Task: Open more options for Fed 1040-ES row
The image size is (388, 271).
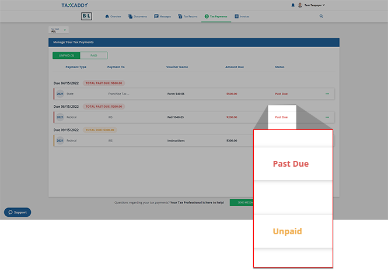Action: [327, 117]
